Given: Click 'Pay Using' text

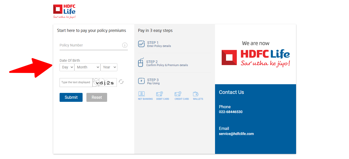Looking at the screenshot, I should pos(153,83).
